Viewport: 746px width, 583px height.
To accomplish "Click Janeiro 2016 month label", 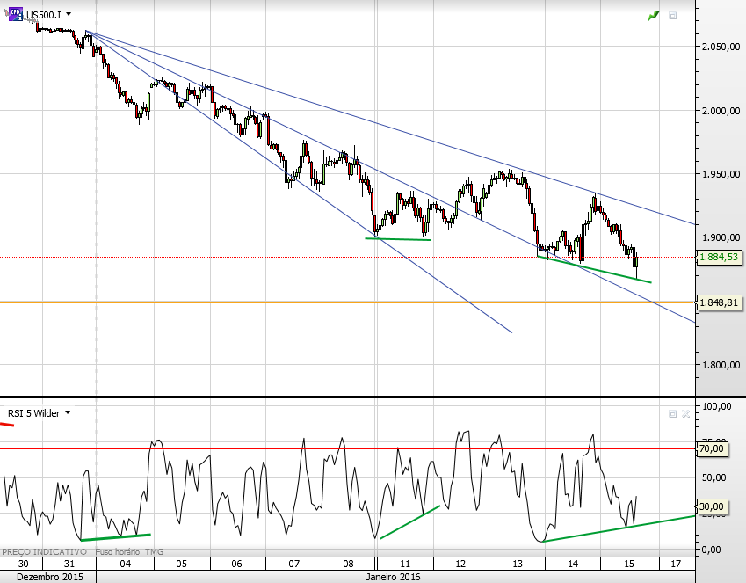I will pos(393,577).
